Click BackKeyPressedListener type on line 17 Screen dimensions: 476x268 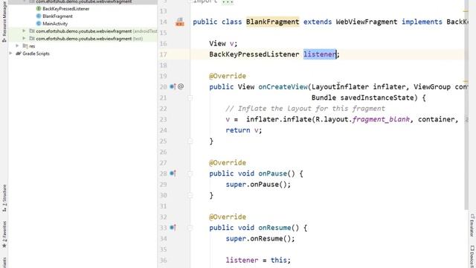point(254,54)
